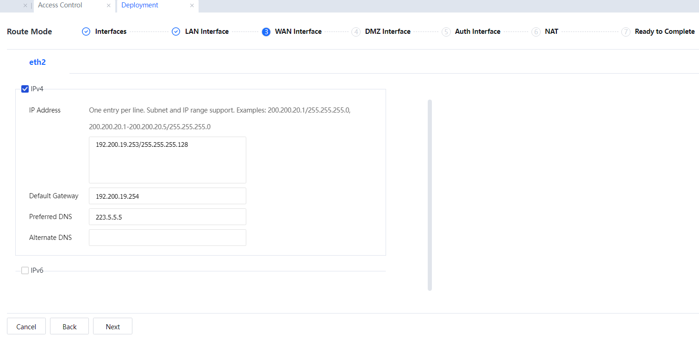Focus the Default Gateway input field

(x=167, y=196)
